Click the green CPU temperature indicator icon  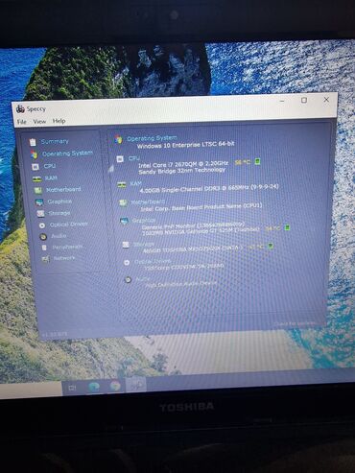[x=257, y=161]
